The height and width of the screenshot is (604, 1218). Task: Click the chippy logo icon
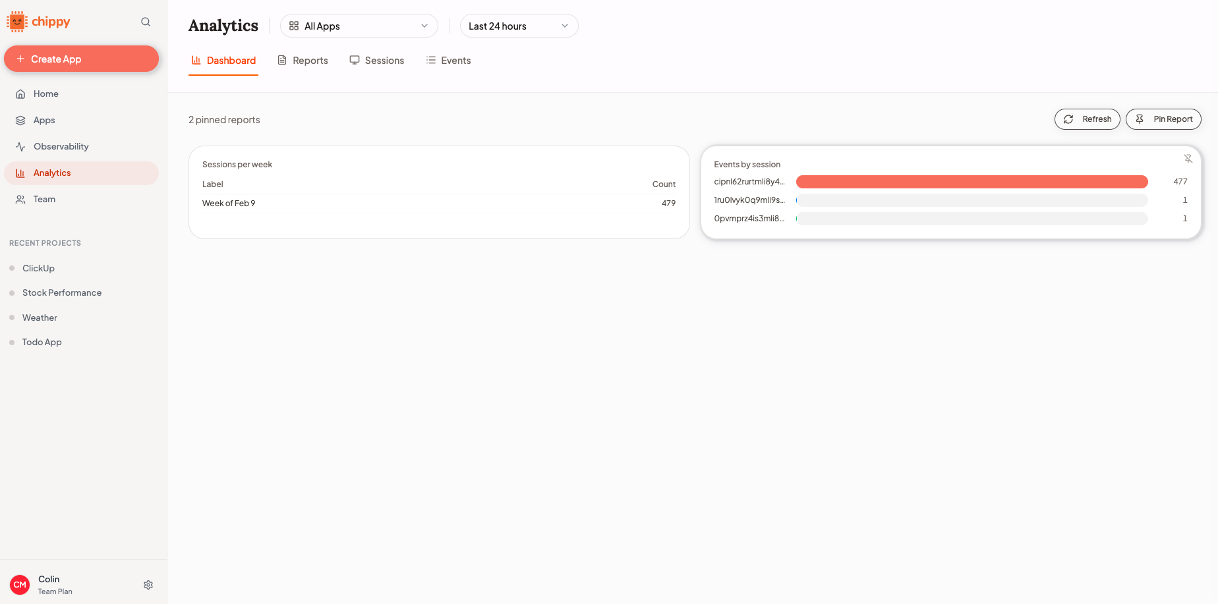click(x=17, y=22)
